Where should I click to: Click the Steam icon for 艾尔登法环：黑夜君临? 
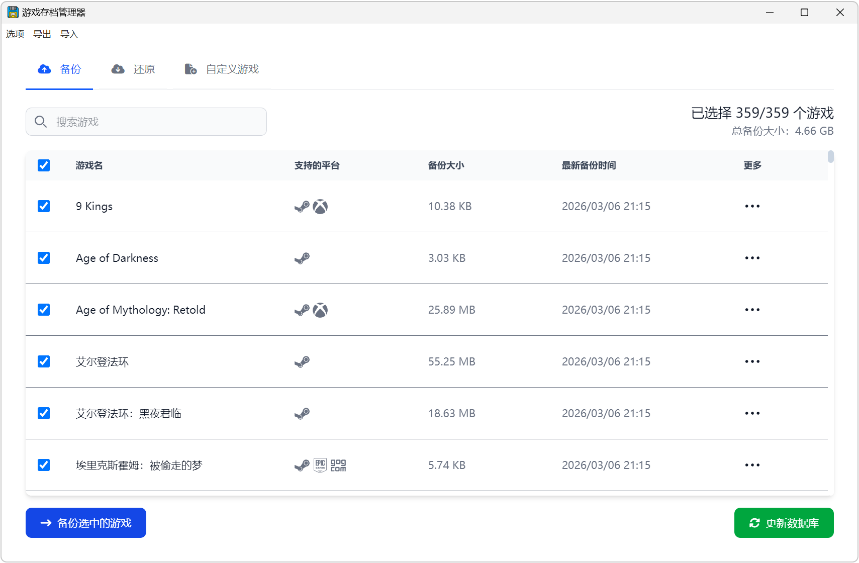[x=302, y=414]
